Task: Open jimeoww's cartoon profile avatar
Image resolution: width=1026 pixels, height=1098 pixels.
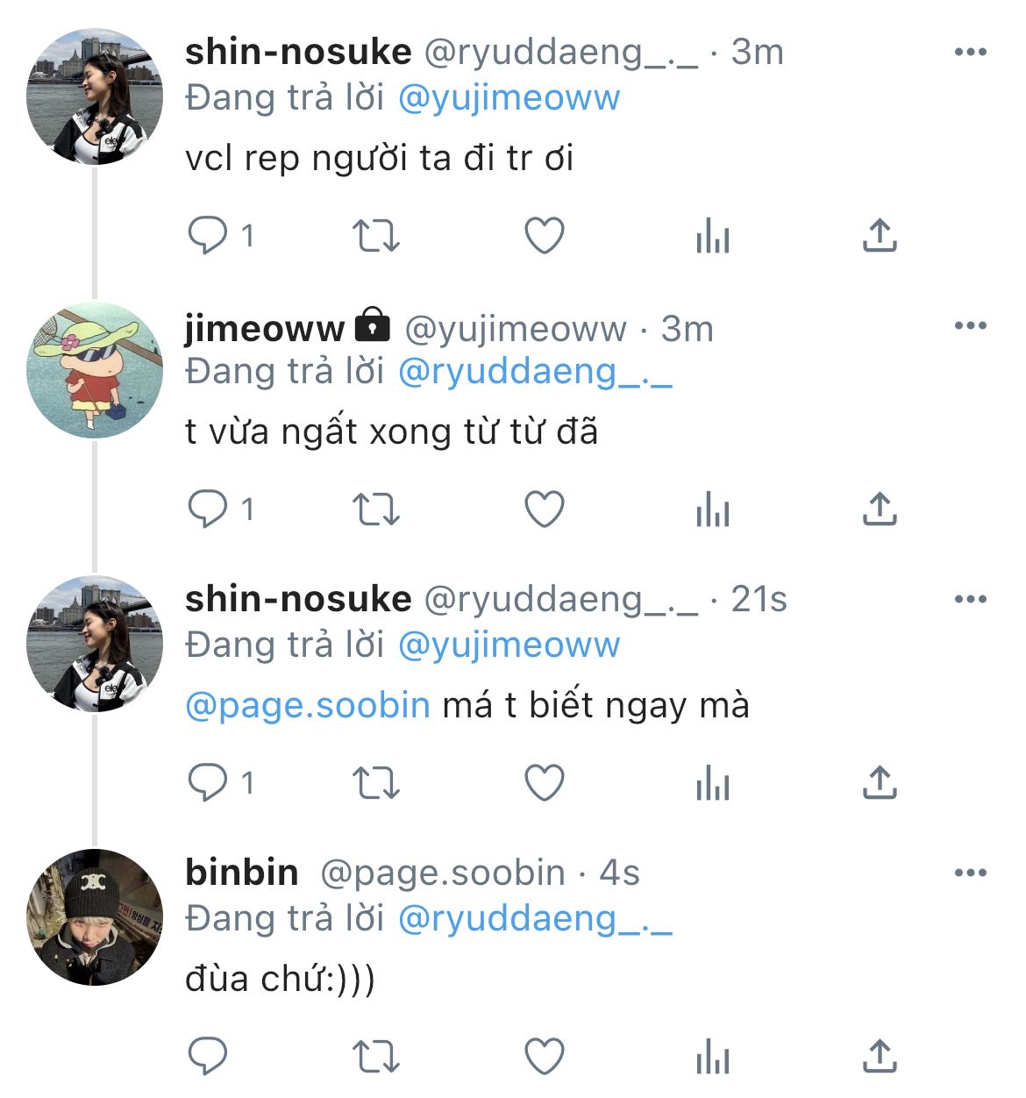Action: pyautogui.click(x=95, y=370)
